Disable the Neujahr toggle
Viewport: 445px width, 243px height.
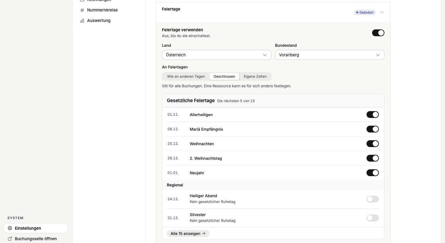[373, 173]
